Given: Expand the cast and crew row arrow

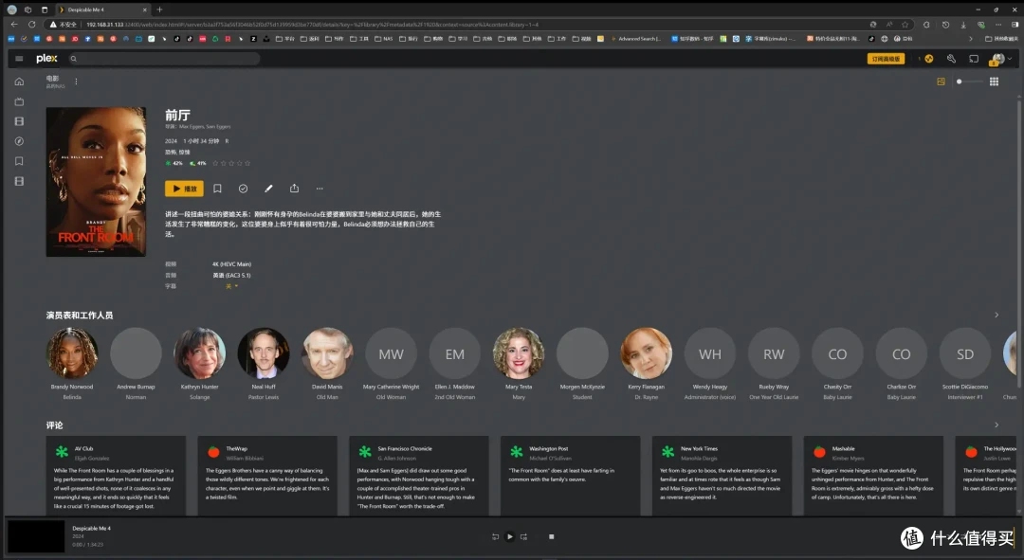Looking at the screenshot, I should [997, 316].
